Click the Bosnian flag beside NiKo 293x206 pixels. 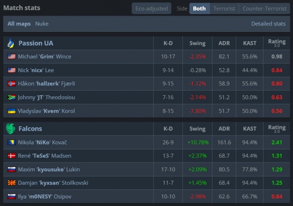click(x=11, y=142)
